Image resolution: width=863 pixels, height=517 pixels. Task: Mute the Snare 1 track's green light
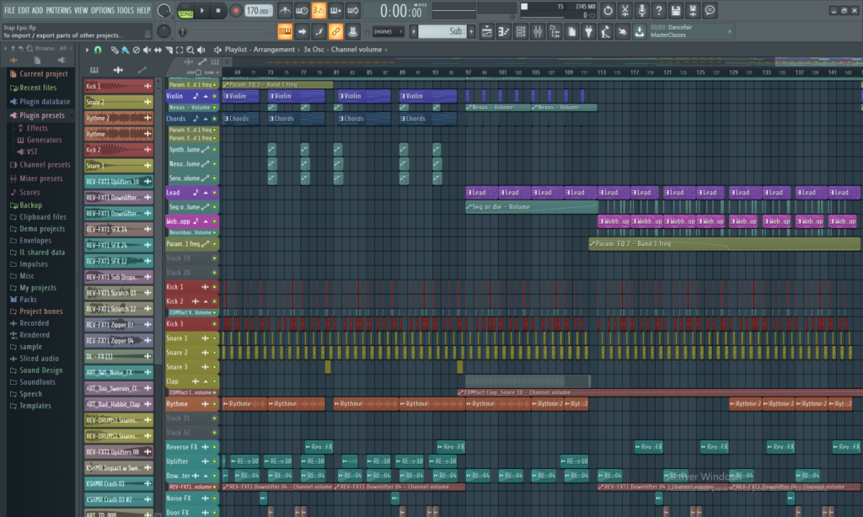click(x=215, y=338)
